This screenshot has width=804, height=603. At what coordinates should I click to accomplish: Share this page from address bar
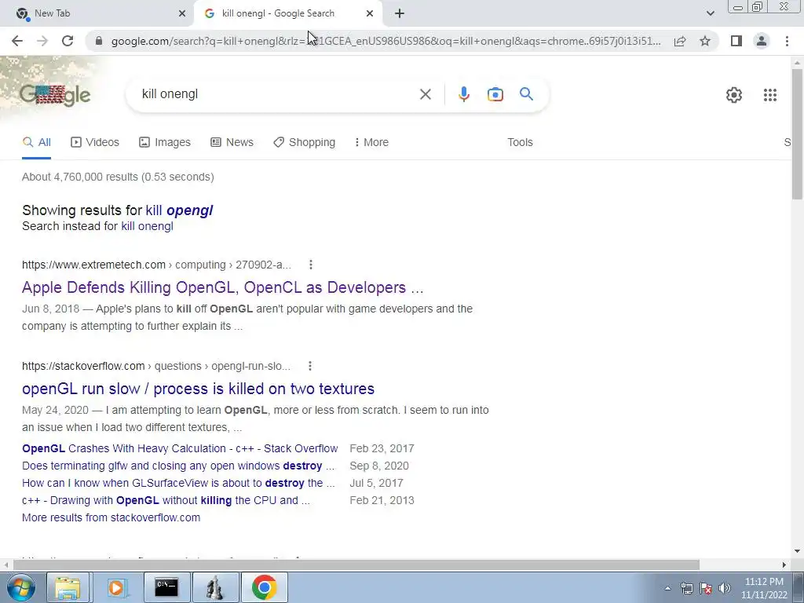(680, 41)
